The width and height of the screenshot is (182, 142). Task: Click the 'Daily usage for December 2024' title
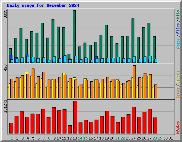point(43,5)
